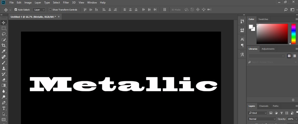This screenshot has height=124, width=298.
Task: Select the Clone Stamp tool
Action: coord(4,68)
